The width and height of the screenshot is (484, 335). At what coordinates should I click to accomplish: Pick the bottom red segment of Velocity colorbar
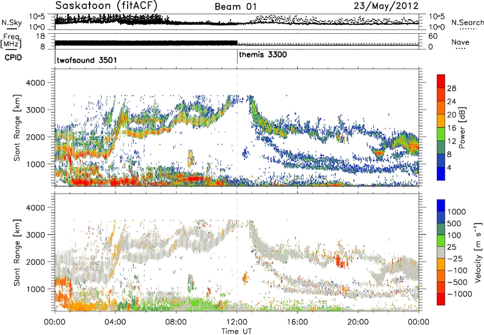coord(441,299)
